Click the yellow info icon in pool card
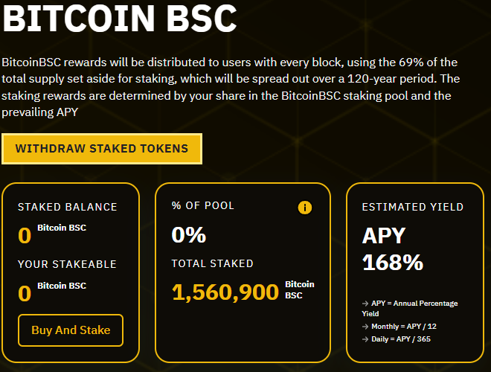The image size is (491, 372). point(305,208)
